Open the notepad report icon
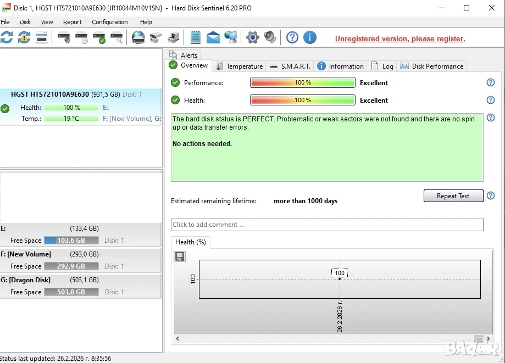This screenshot has height=363, width=505. (x=195, y=37)
